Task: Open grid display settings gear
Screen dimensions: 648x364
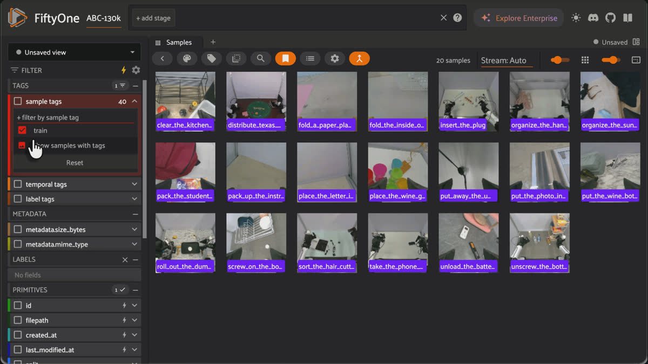Action: click(x=335, y=59)
